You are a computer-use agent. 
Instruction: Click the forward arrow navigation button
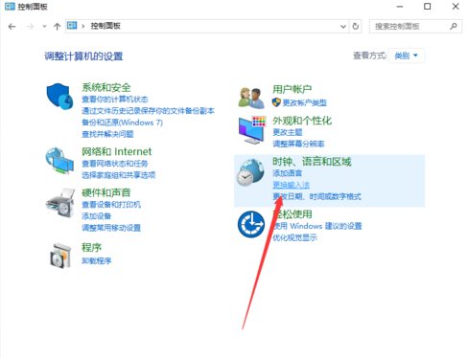30,27
